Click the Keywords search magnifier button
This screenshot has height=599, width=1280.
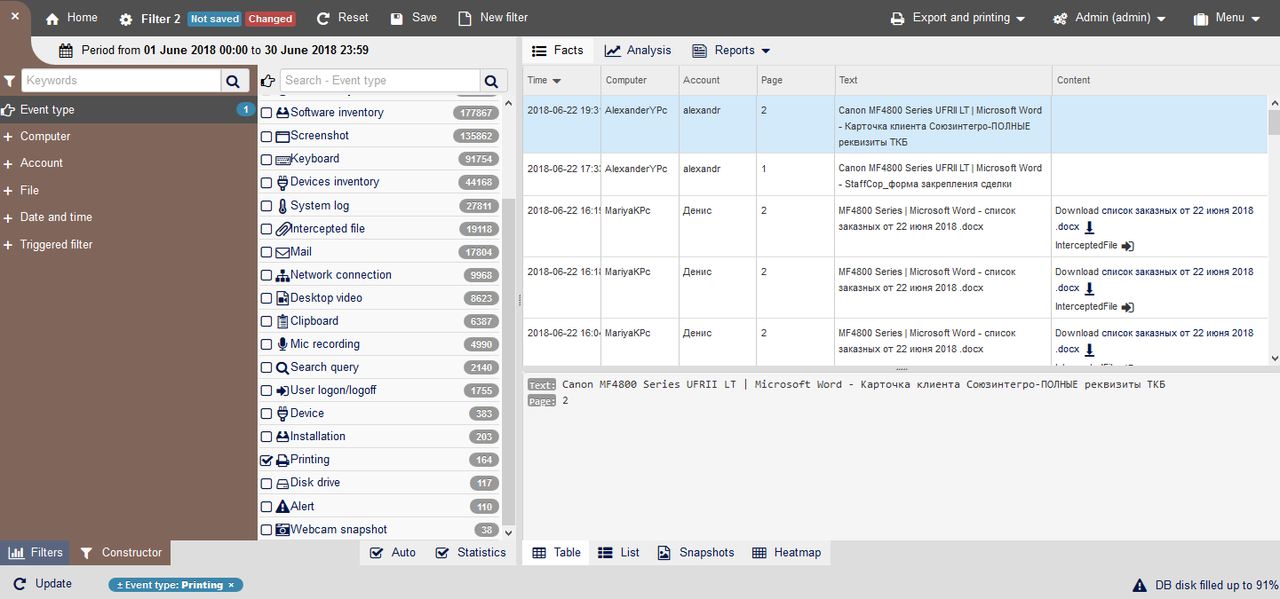(x=233, y=81)
